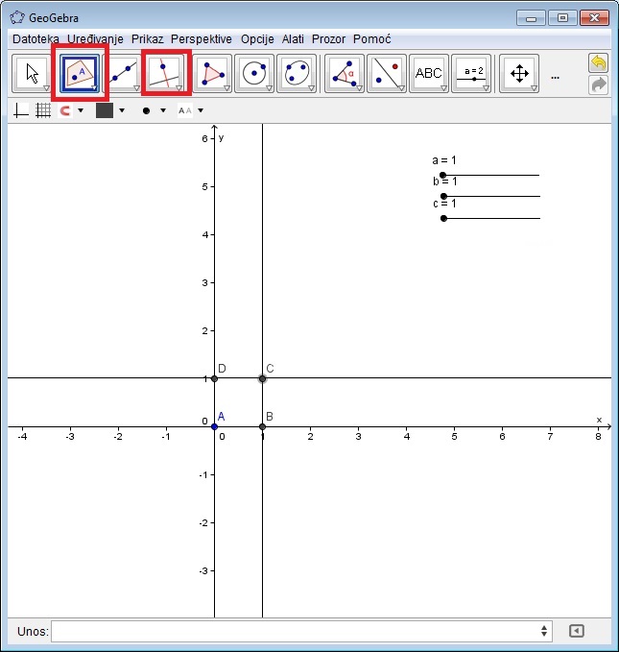Expand the Polygon tool submenu triangle
Image resolution: width=619 pixels, height=652 pixels.
(226, 88)
